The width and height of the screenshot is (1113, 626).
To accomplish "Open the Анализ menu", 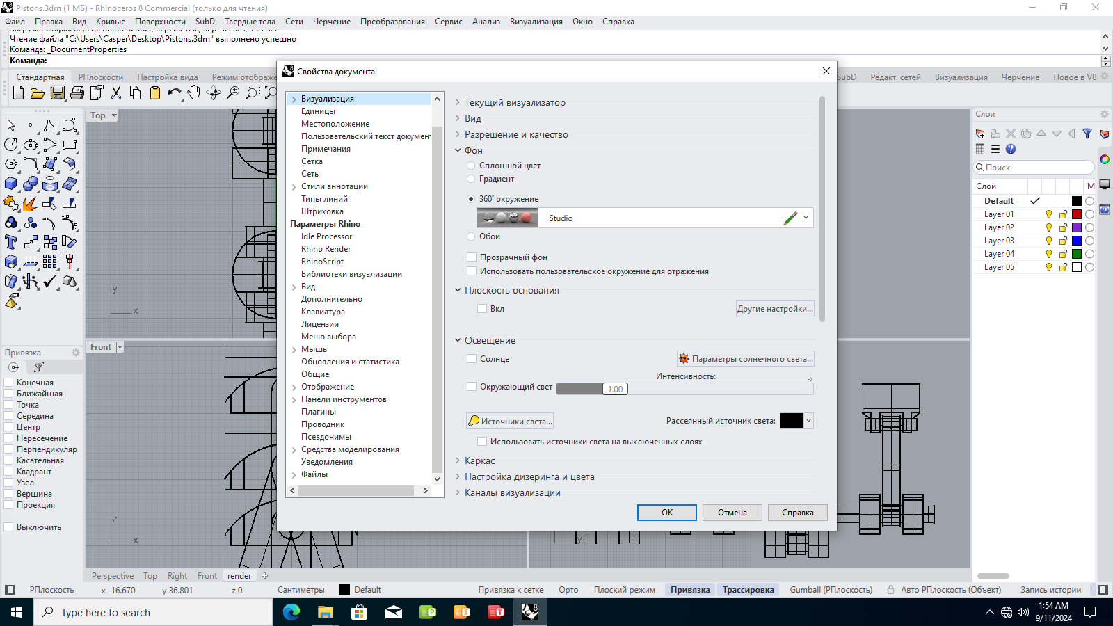I will pos(486,22).
